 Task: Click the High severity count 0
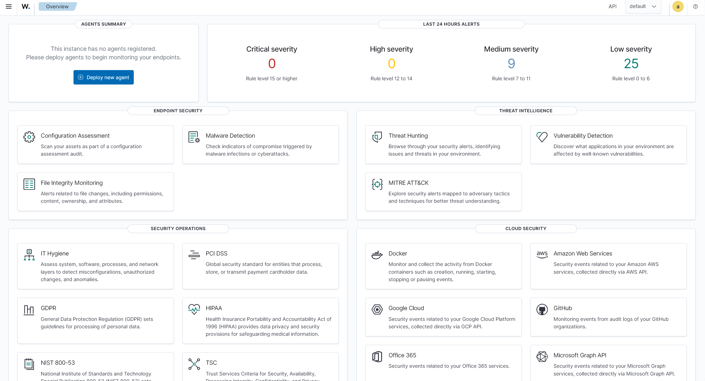tap(391, 64)
